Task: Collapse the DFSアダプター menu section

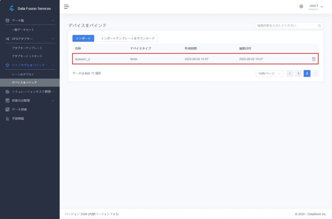Action: (x=53, y=39)
